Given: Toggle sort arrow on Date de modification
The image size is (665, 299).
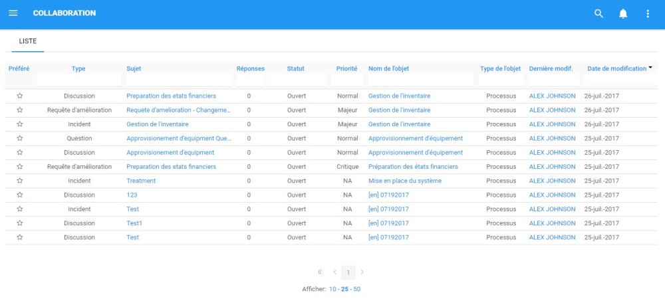Looking at the screenshot, I should click(650, 68).
